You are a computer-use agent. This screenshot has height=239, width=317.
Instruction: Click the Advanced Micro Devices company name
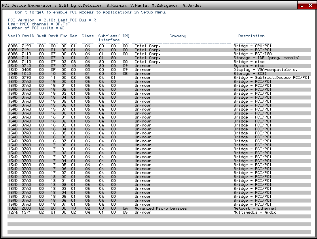(x=161, y=208)
